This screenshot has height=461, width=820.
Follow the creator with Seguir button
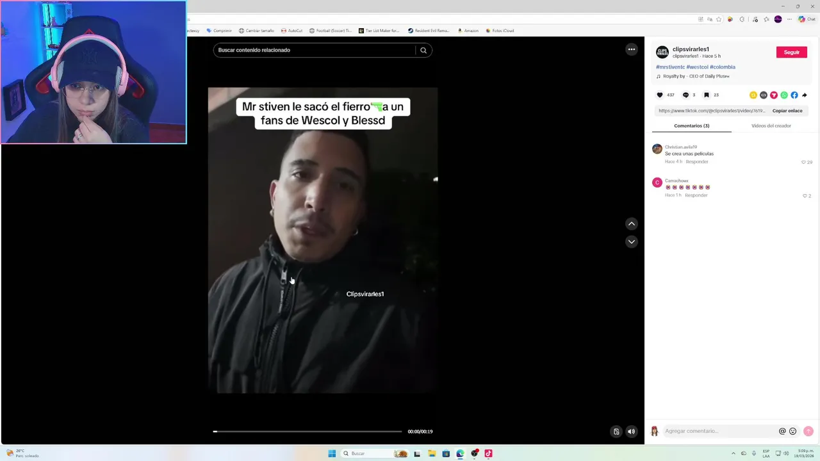click(x=792, y=52)
